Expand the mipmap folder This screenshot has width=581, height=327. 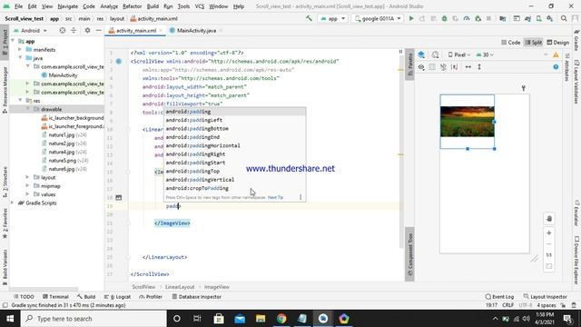tap(27, 185)
